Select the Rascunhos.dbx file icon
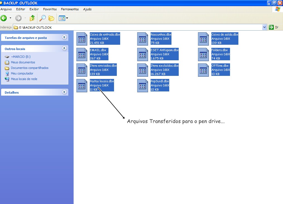Screen dimensions: 283x204 (x=142, y=39)
